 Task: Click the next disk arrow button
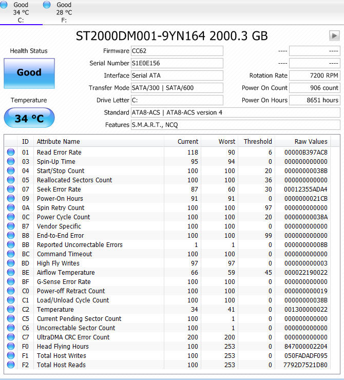(x=334, y=36)
